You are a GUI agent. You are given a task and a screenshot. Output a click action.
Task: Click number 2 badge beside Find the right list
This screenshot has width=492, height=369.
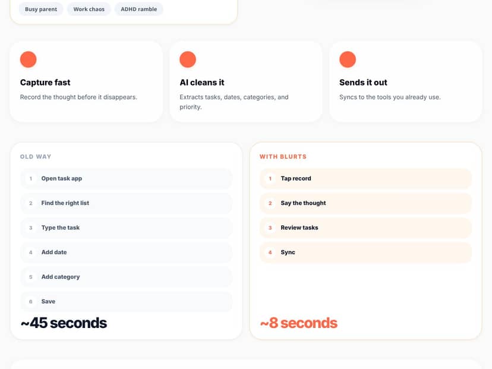[31, 203]
